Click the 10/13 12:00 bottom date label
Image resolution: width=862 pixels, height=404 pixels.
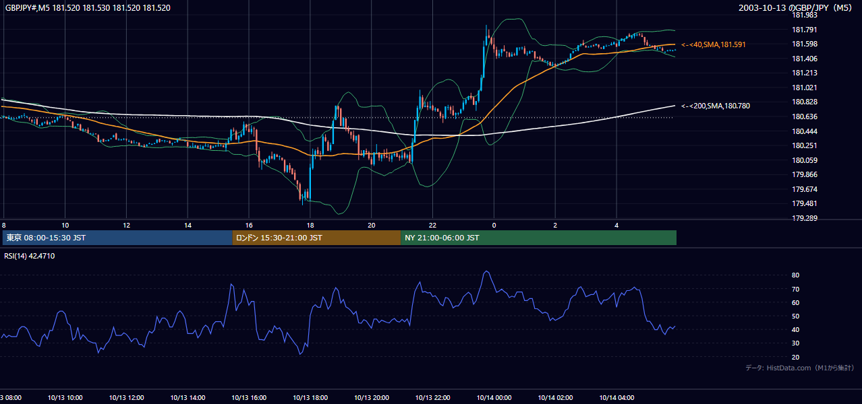[x=126, y=397]
